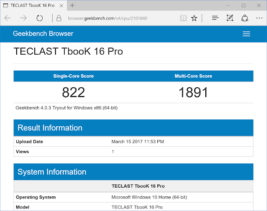
Task: Click the lock icon in the address bar
Action: click(x=59, y=18)
